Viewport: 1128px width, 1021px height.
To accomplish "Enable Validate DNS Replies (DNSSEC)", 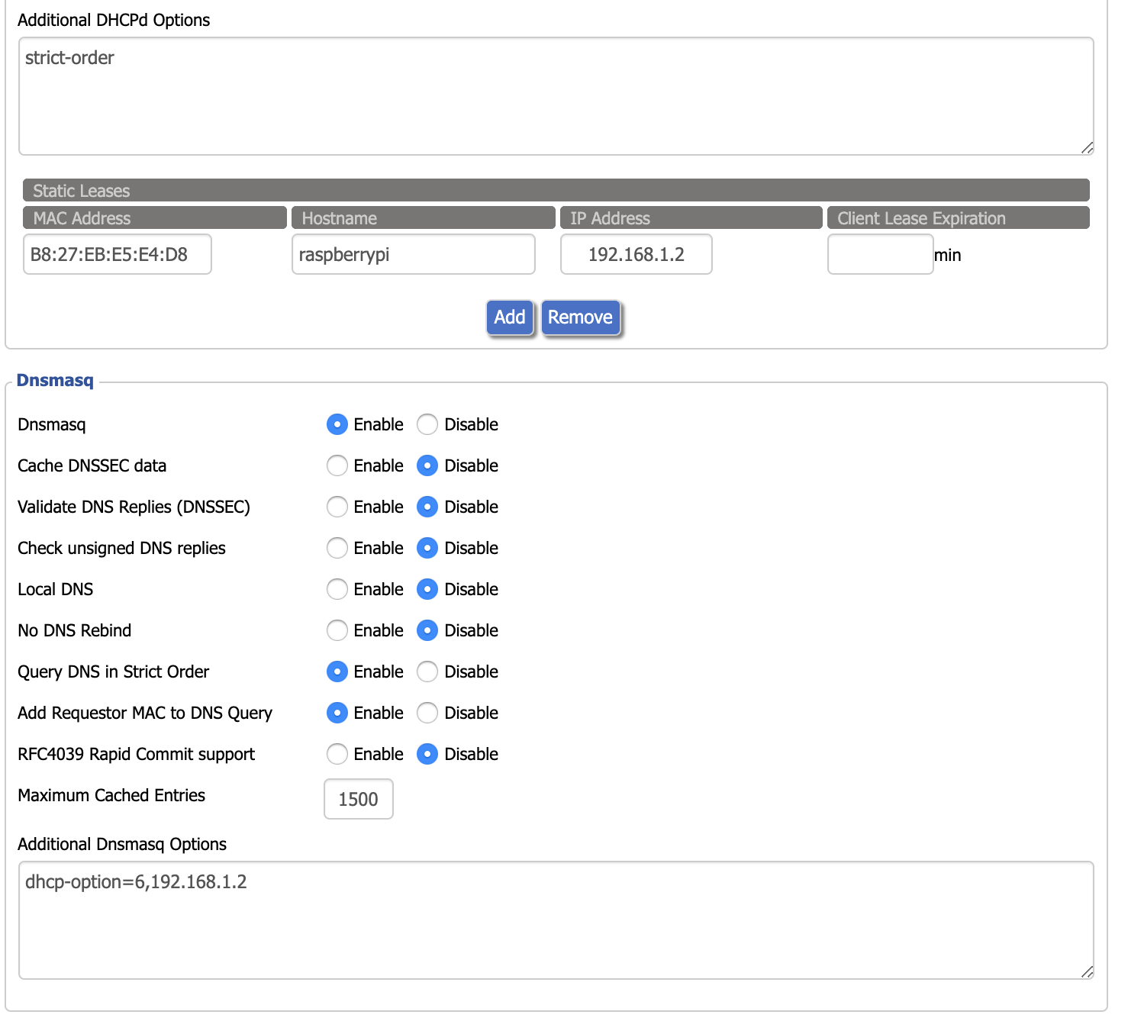I will [x=337, y=507].
